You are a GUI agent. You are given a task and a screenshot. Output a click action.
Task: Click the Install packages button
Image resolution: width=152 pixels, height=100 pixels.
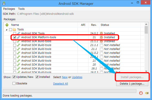pyautogui.click(x=132, y=77)
